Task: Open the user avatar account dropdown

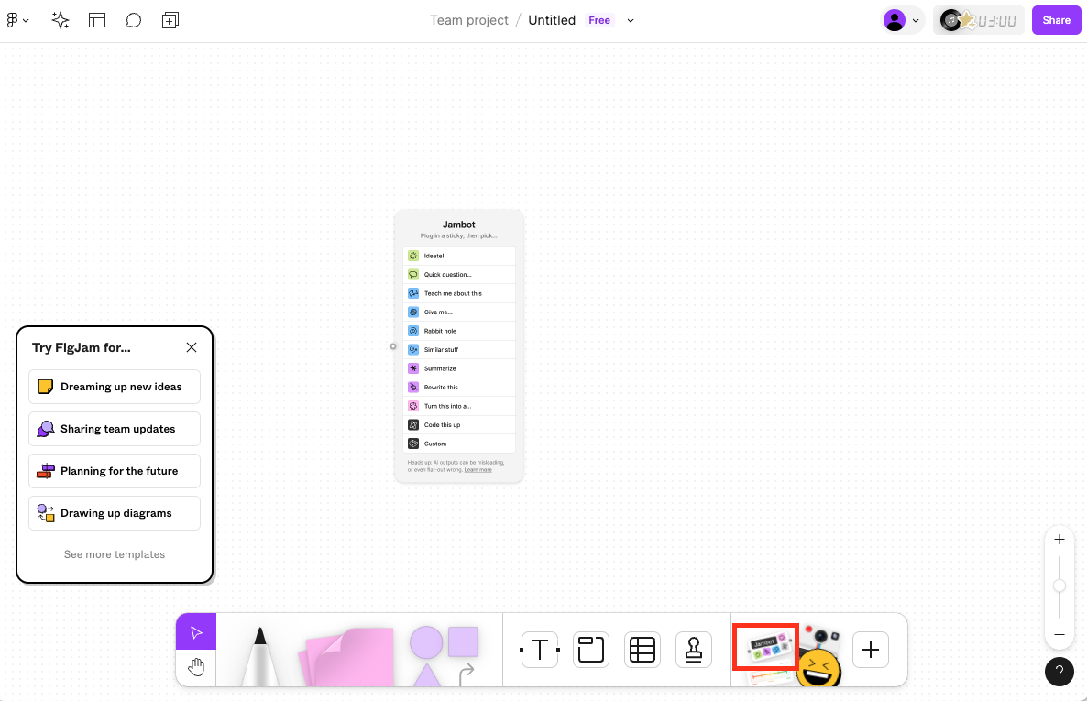Action: (x=903, y=20)
